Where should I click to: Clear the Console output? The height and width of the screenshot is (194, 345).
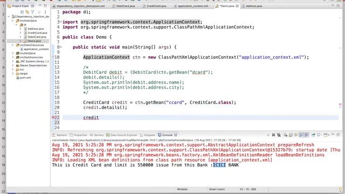(x=285, y=135)
